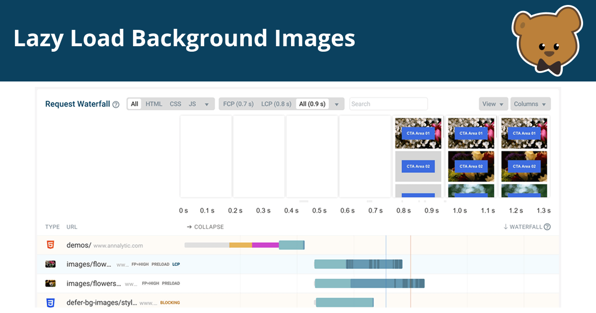Screen dimensions: 596x313
Task: Toggle the HTML request filter
Action: click(x=154, y=104)
